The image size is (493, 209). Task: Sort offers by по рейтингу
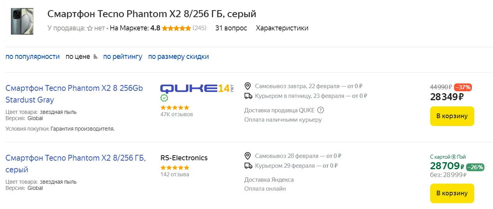pos(122,57)
